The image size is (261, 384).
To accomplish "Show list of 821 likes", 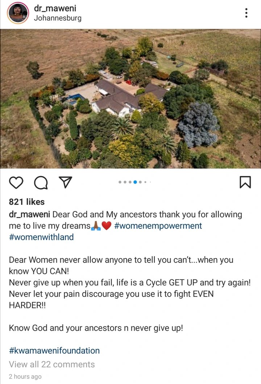I will 27,202.
